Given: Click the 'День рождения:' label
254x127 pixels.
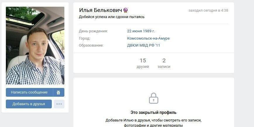Looking at the screenshot, I should tap(93, 31).
